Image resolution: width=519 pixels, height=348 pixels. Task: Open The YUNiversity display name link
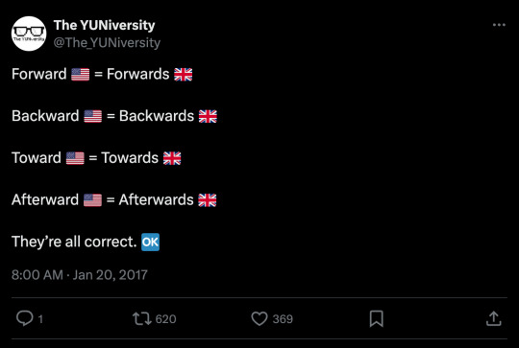104,25
